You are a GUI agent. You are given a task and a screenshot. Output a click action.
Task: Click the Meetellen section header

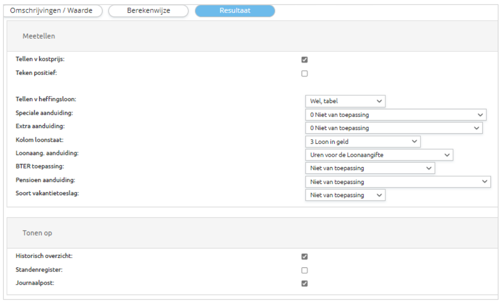coord(252,36)
